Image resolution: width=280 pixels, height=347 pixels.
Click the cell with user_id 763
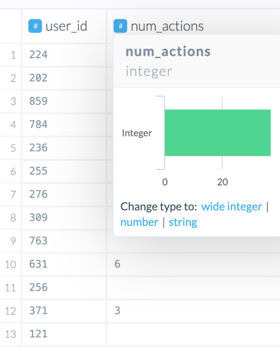[x=64, y=241]
